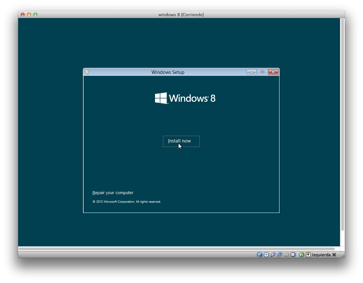
Task: Click the hard disk activity icon in VirtualBox status bar
Action: pyautogui.click(x=259, y=255)
